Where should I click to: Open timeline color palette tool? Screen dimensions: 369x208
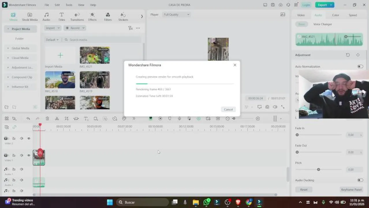(x=124, y=118)
